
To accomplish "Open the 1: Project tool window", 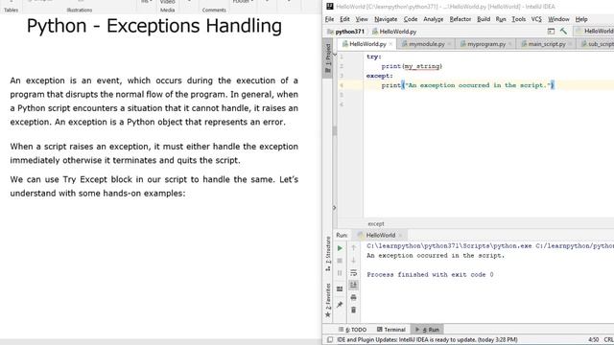I will pos(328,57).
